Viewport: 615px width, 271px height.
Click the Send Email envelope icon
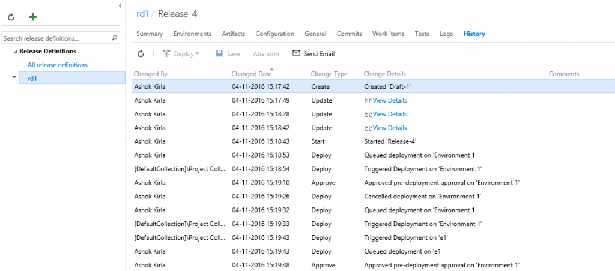pos(296,53)
